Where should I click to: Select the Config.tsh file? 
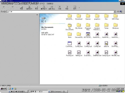pos(97,44)
